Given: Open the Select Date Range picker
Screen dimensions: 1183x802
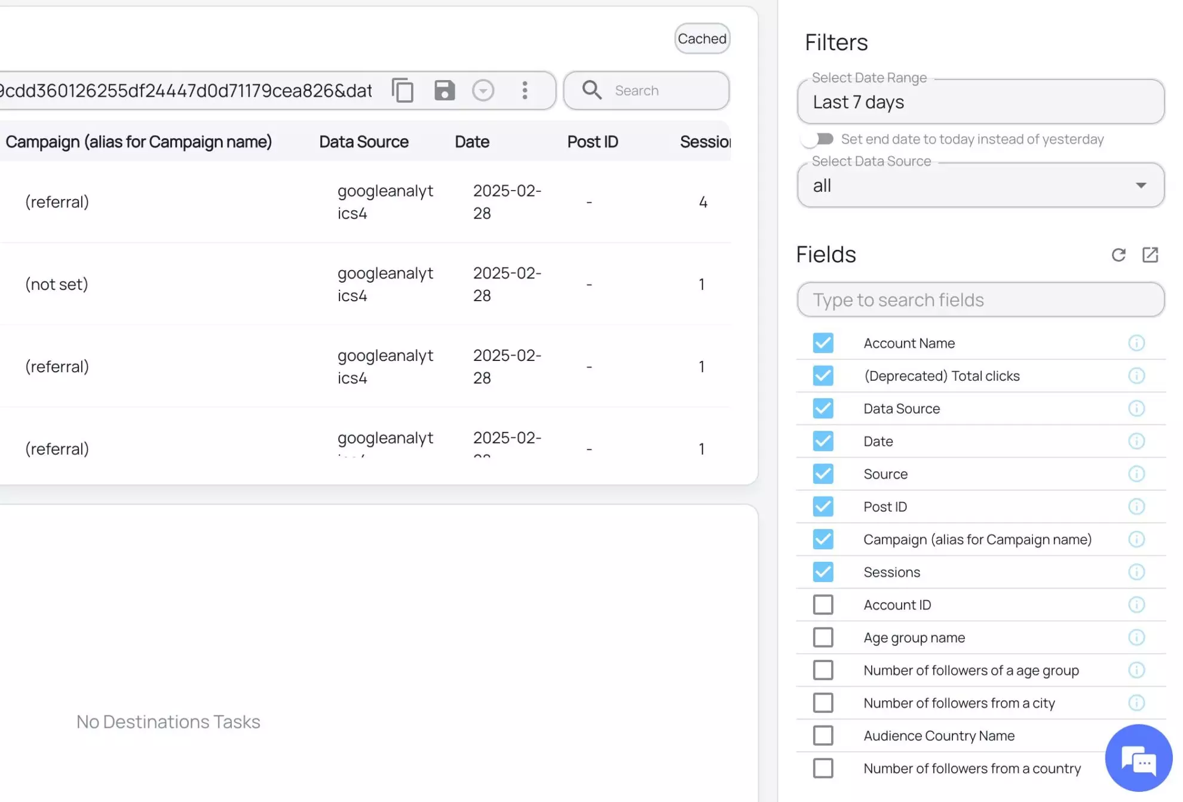Looking at the screenshot, I should [x=980, y=102].
